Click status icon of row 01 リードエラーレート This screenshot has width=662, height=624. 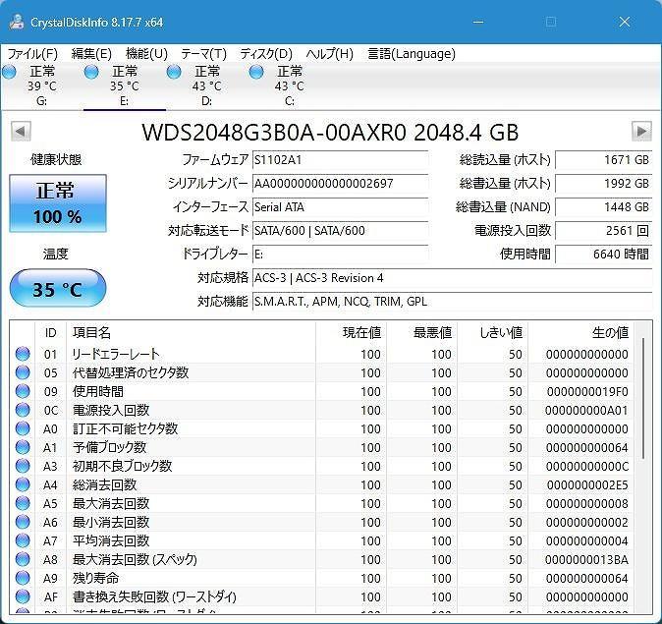click(23, 354)
